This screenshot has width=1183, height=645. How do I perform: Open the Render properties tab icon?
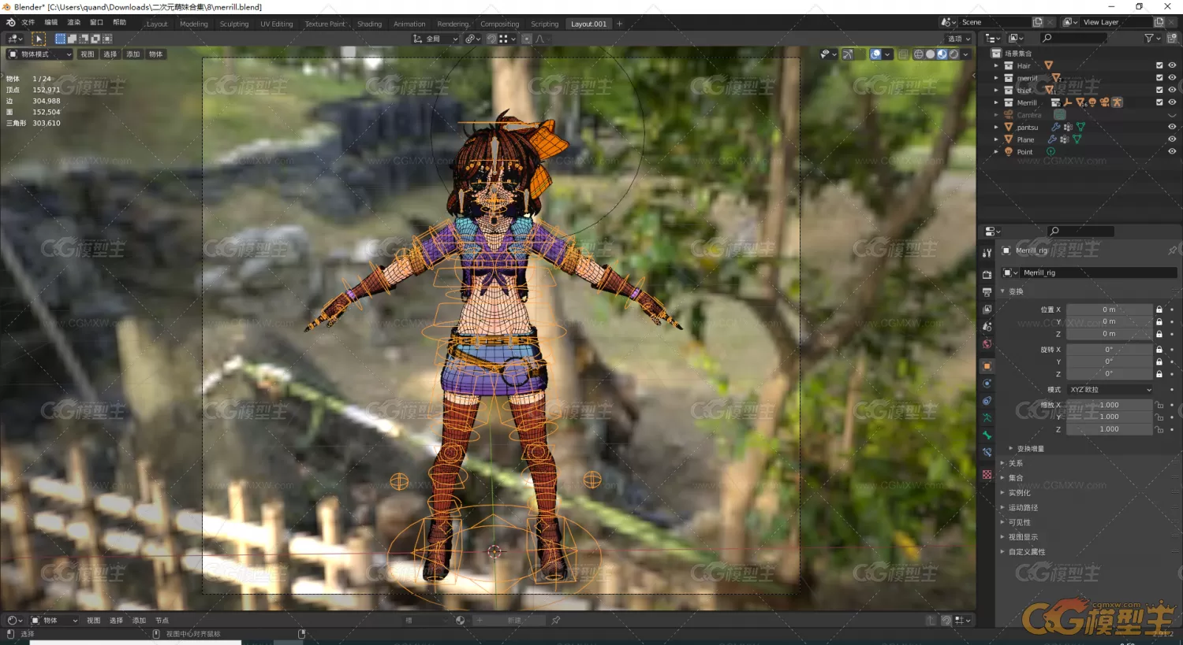point(987,275)
